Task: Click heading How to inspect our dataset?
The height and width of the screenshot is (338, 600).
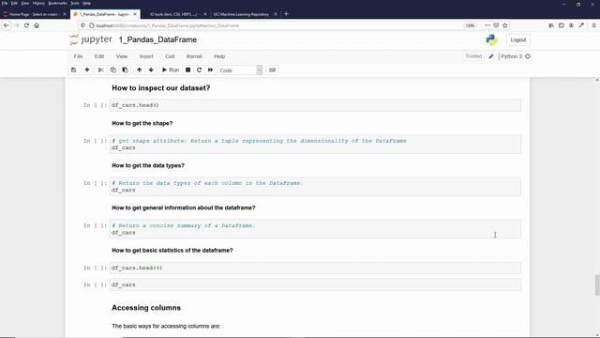Action: [160, 88]
